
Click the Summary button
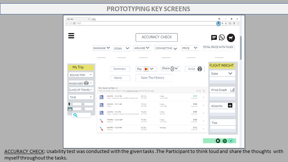coord(120,69)
